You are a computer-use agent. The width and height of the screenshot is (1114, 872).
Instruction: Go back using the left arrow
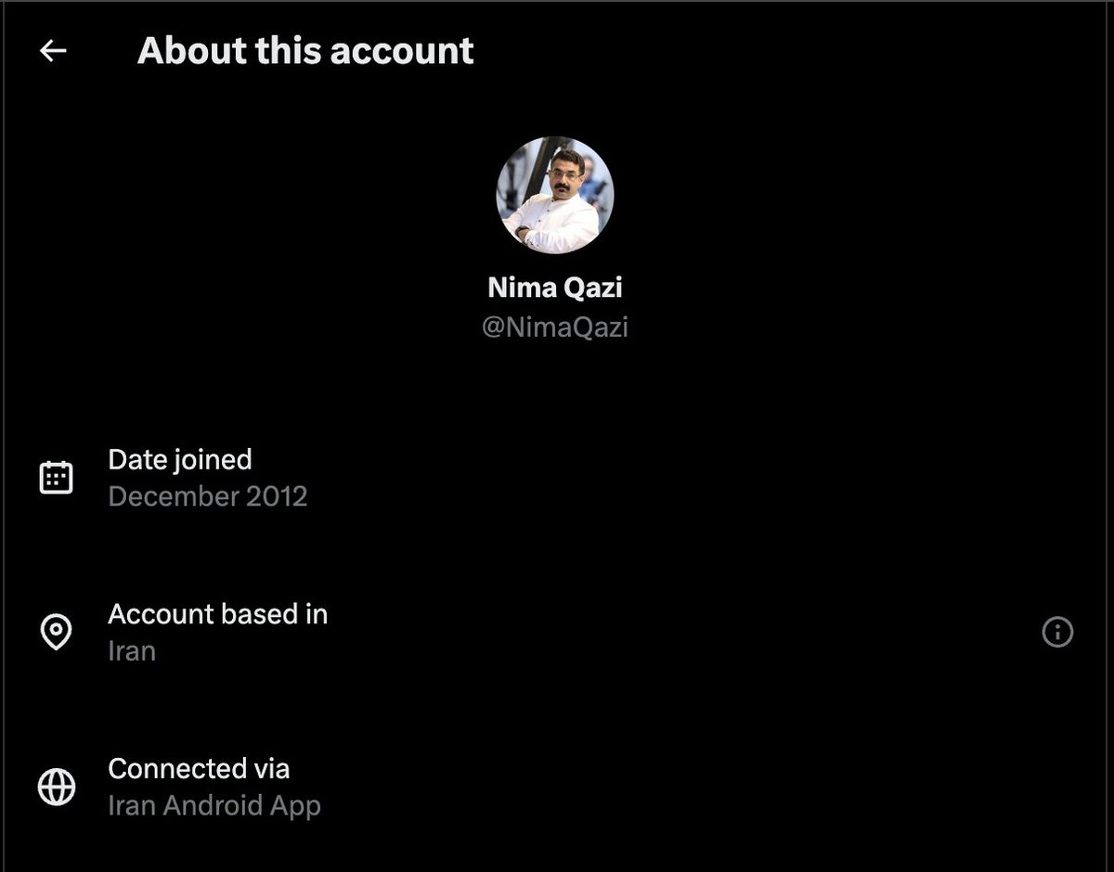(x=53, y=51)
